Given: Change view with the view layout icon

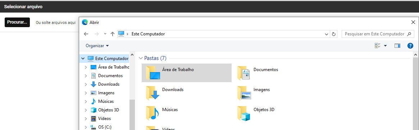Looking at the screenshot, I should (x=377, y=46).
